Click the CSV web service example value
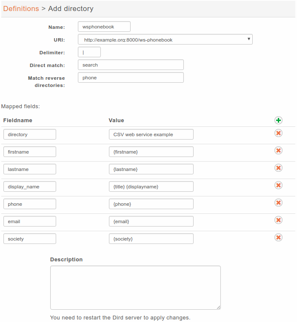This screenshot has height=322, width=297. 151,134
